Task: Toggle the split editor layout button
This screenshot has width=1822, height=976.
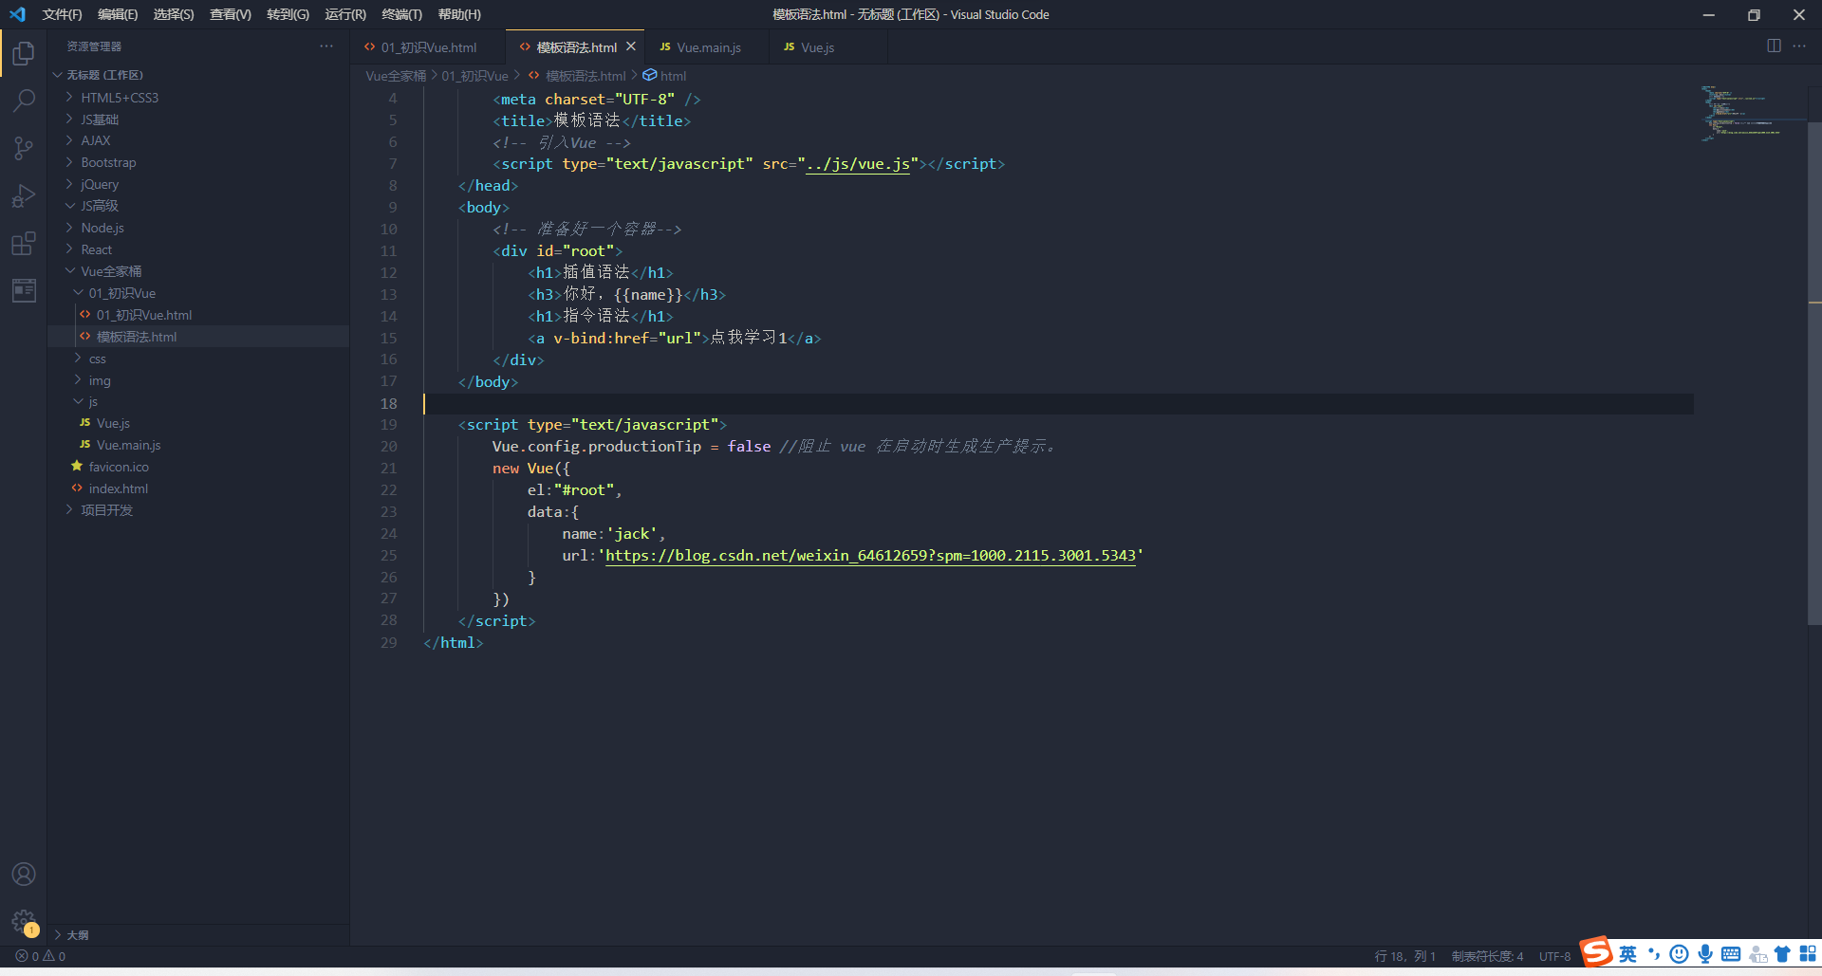Action: tap(1774, 46)
